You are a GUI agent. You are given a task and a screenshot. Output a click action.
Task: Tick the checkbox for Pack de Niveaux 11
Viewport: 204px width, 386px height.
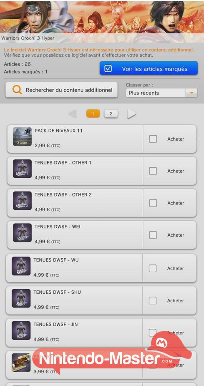pyautogui.click(x=153, y=139)
